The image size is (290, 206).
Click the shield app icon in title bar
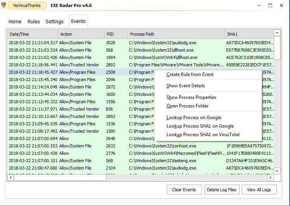point(3,5)
